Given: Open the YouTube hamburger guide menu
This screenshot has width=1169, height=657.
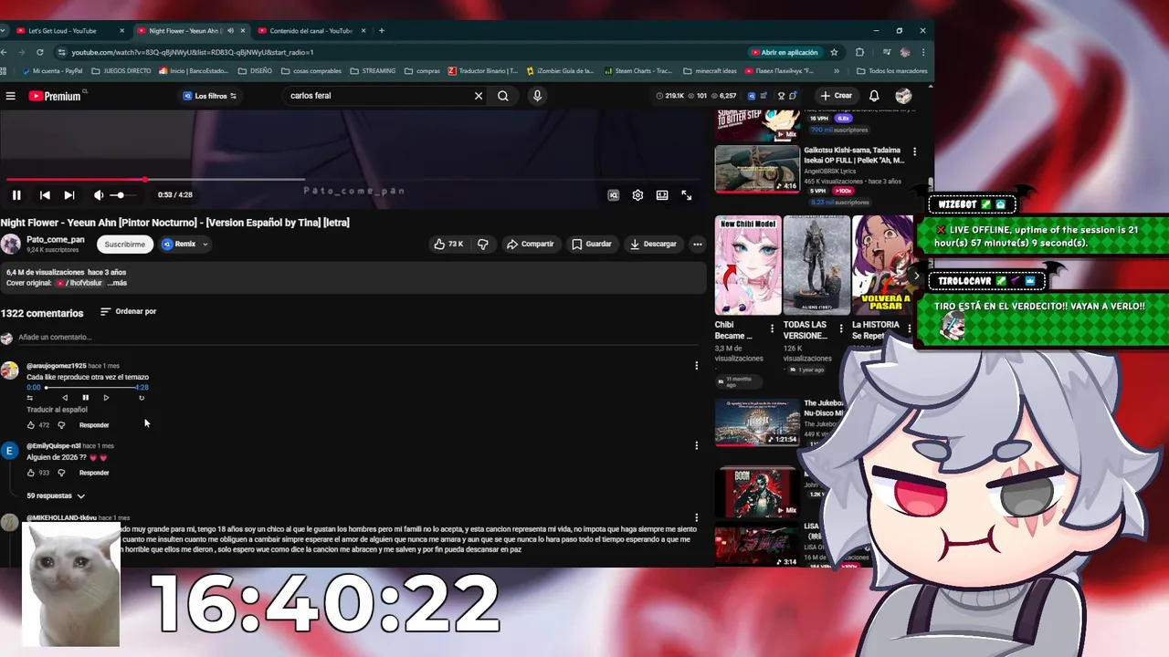Looking at the screenshot, I should click(11, 96).
